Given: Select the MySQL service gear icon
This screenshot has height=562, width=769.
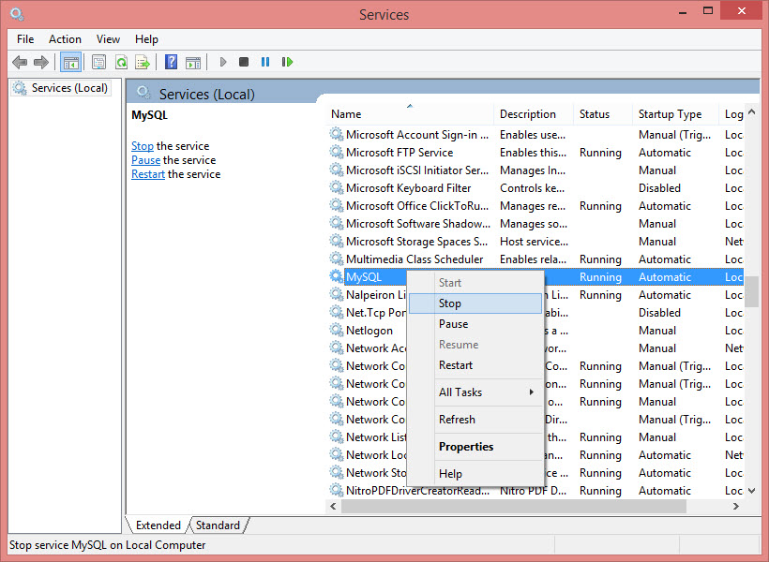Looking at the screenshot, I should (336, 276).
